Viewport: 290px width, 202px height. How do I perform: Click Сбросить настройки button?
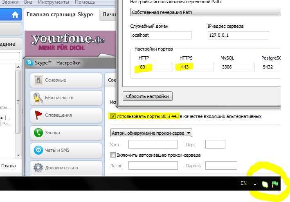pos(148,96)
